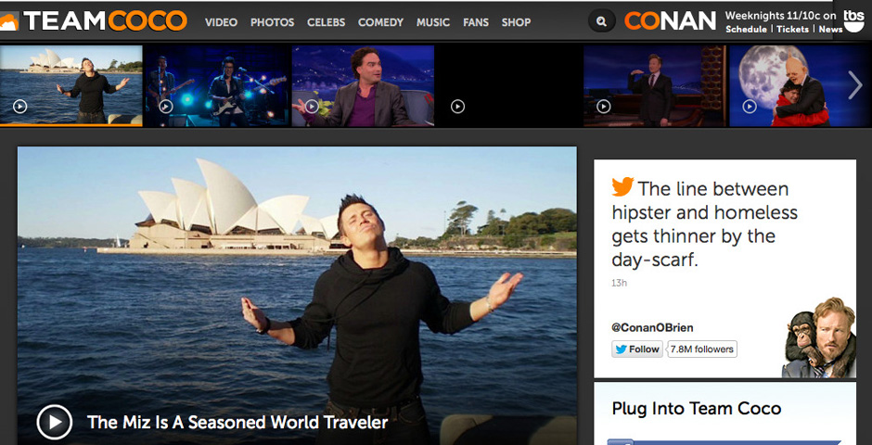Open the MUSIC menu
Screen dimensions: 872x445
coord(432,23)
